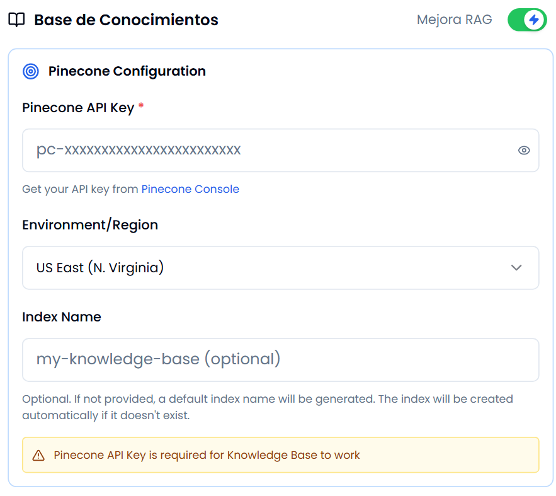The image size is (556, 496).
Task: Click the Environment/Region label
Action: coord(90,225)
